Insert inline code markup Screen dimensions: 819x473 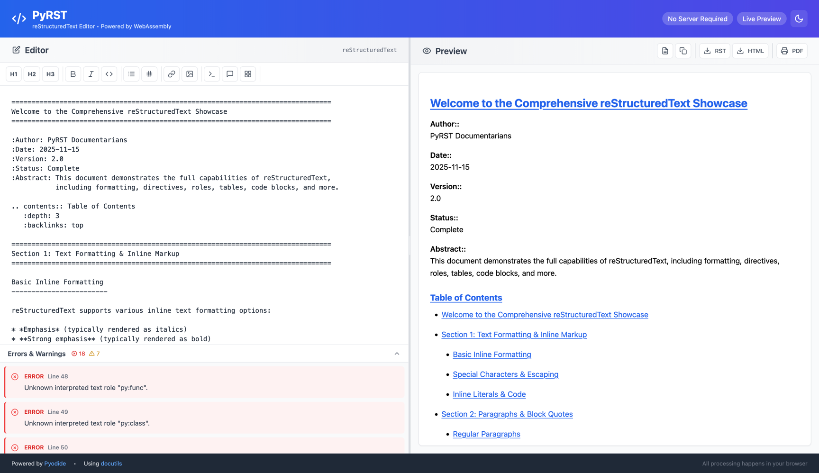(109, 74)
